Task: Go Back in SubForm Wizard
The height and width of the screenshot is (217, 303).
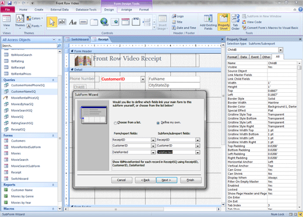Action: [145, 180]
